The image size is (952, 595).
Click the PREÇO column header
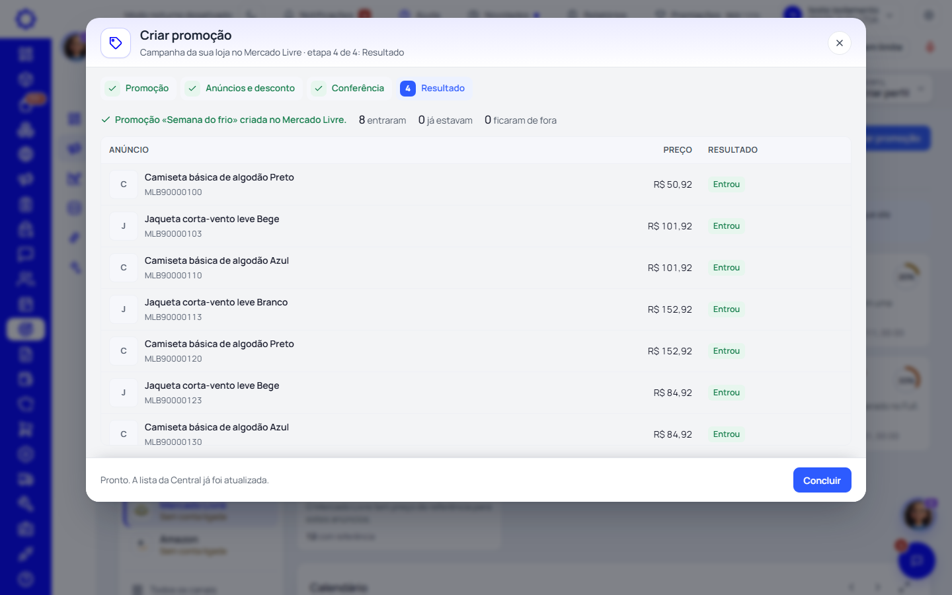tap(678, 150)
